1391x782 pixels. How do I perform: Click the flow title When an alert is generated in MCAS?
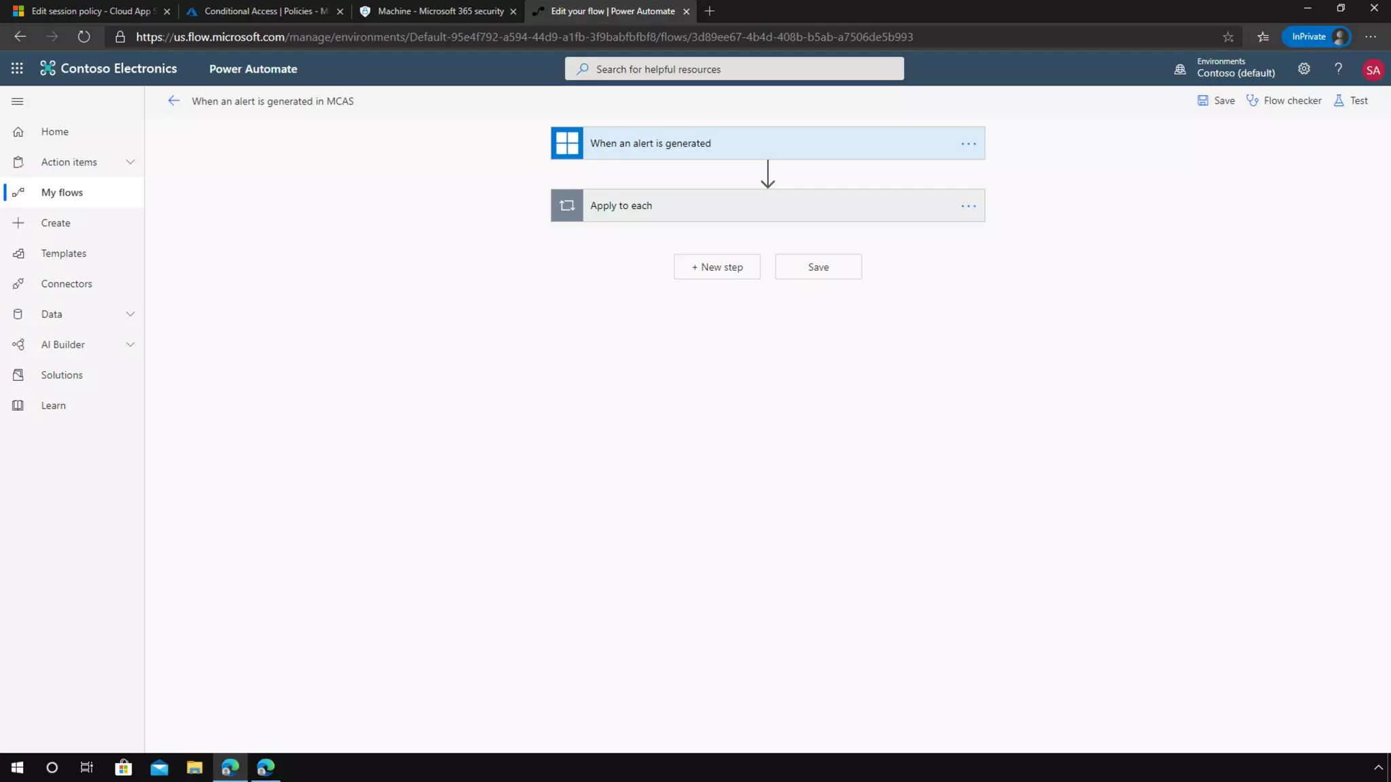[272, 101]
